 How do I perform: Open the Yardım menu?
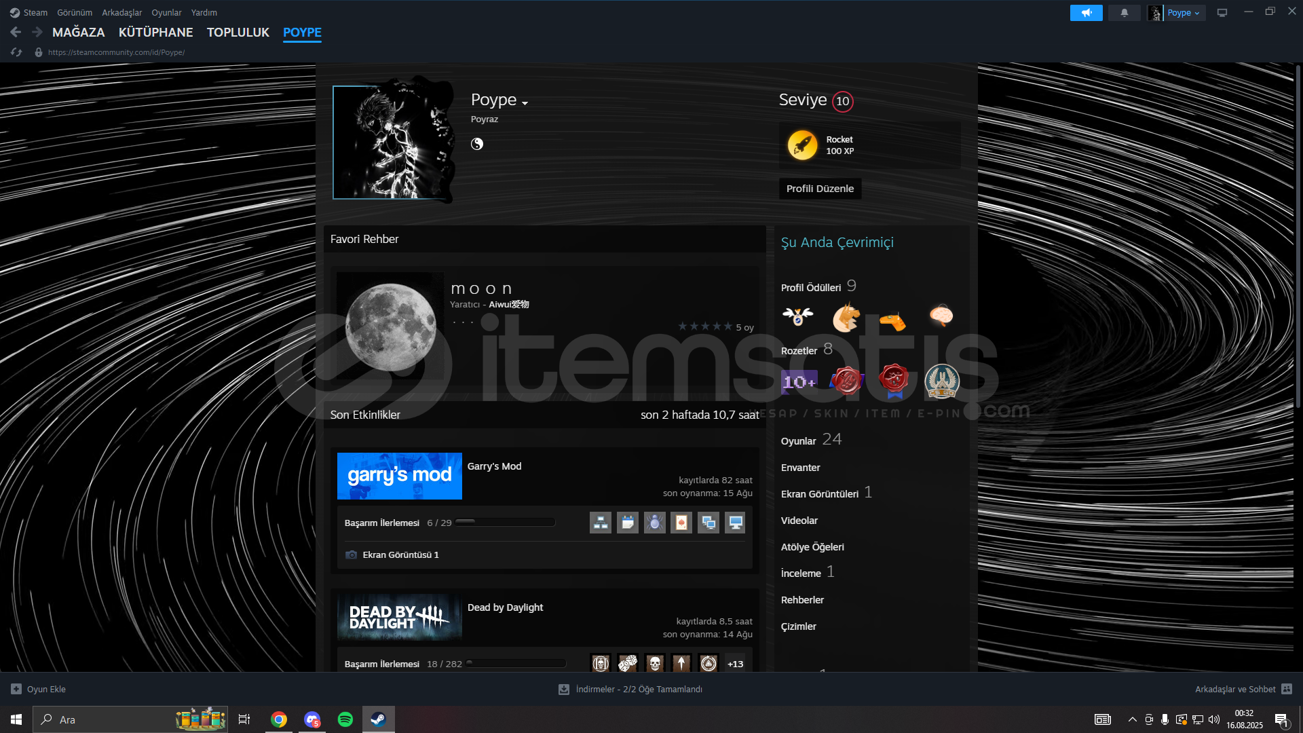204,12
